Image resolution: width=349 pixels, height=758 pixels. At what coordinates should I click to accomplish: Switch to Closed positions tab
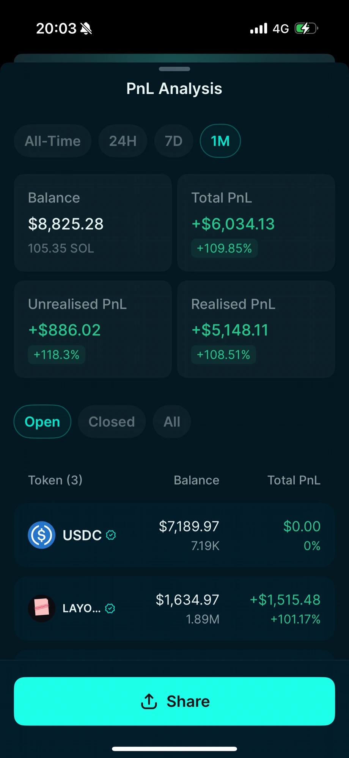[x=112, y=422]
